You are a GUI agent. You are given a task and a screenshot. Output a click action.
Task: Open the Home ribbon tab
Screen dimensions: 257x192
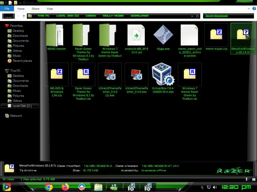21,9
